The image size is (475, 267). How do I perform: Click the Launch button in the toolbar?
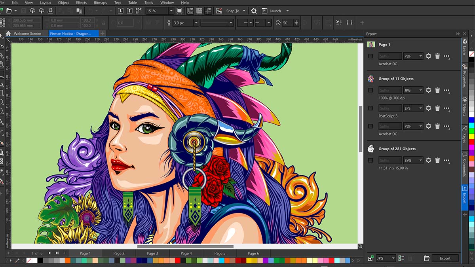(275, 11)
